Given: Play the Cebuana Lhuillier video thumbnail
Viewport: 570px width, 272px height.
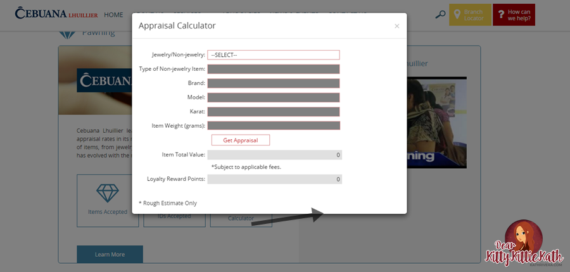Looking at the screenshot, I should (436, 122).
